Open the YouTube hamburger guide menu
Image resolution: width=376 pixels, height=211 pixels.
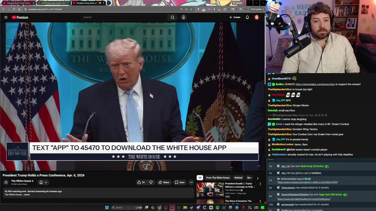coord(6,17)
